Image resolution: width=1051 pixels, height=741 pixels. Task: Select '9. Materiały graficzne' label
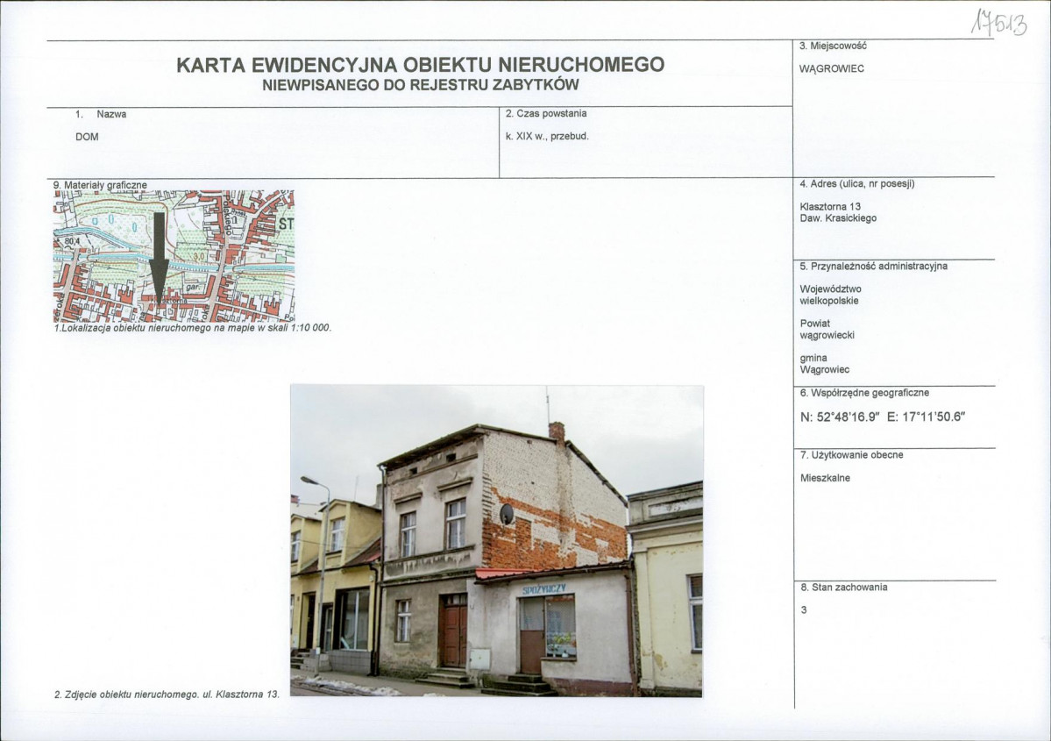point(100,185)
